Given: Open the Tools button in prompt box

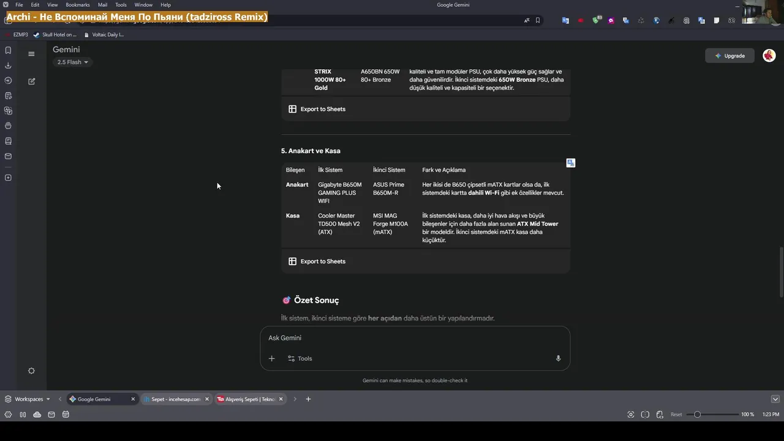Looking at the screenshot, I should point(300,358).
